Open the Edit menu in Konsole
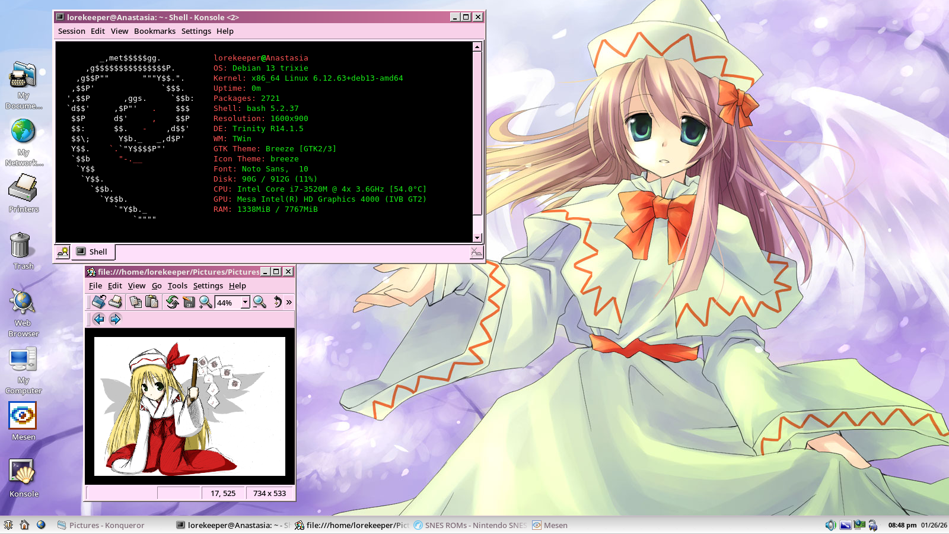This screenshot has height=534, width=949. click(98, 31)
